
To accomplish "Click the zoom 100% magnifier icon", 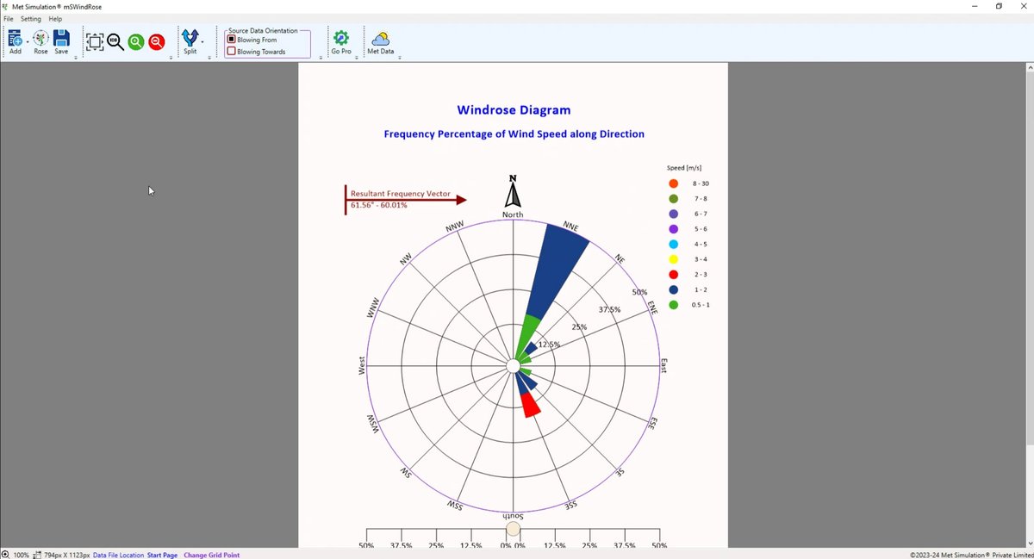I will tap(115, 41).
